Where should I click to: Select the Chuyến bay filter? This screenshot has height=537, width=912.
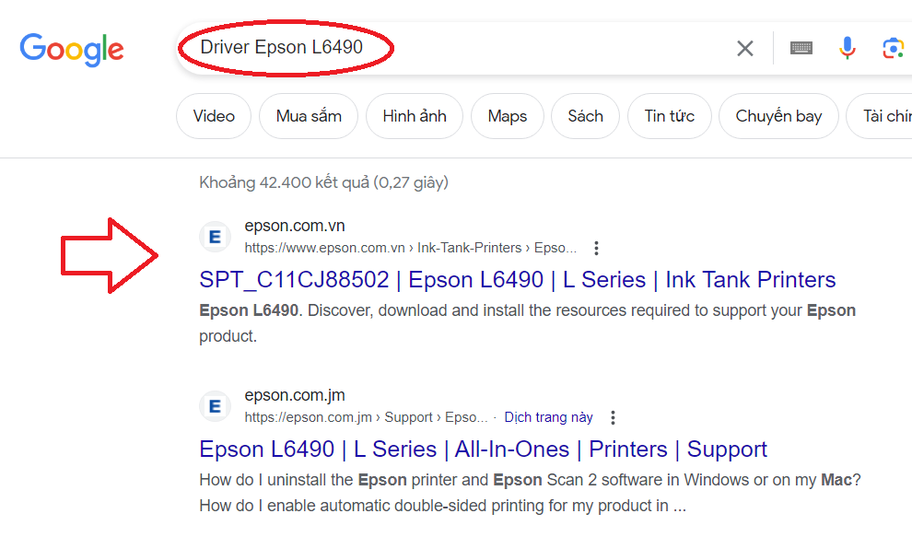[778, 116]
